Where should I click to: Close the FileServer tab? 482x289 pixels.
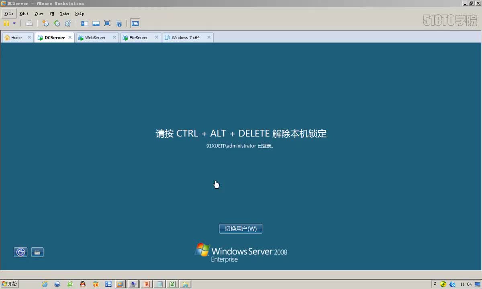pos(157,37)
